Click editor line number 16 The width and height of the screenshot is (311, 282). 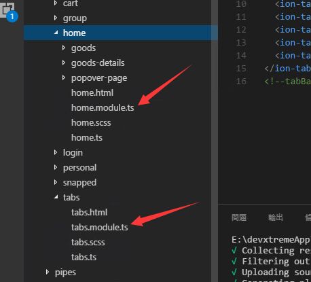[241, 82]
